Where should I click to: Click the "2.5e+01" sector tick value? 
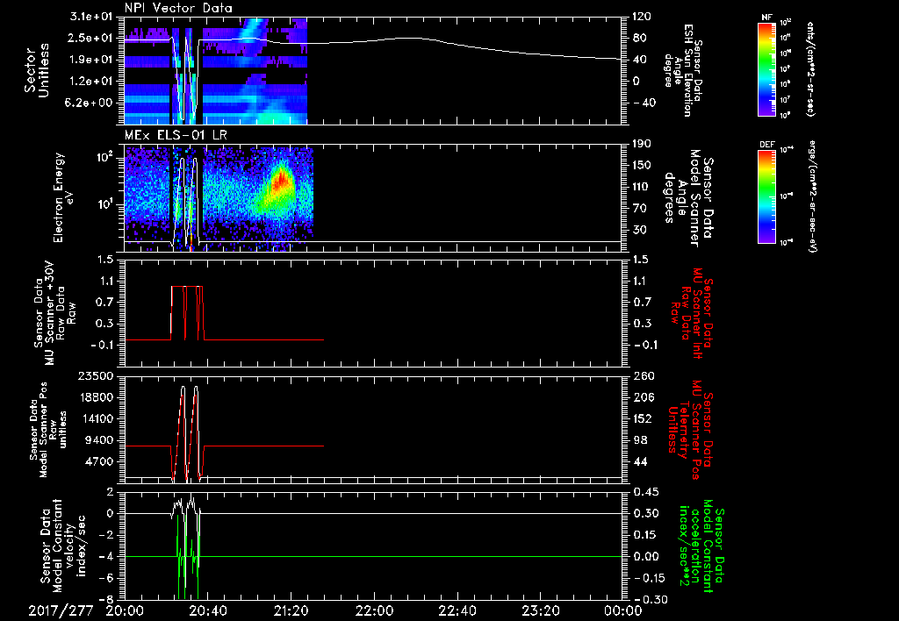90,39
